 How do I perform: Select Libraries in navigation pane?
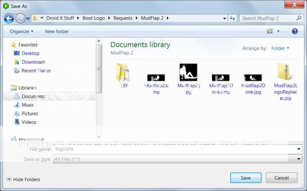[27, 88]
